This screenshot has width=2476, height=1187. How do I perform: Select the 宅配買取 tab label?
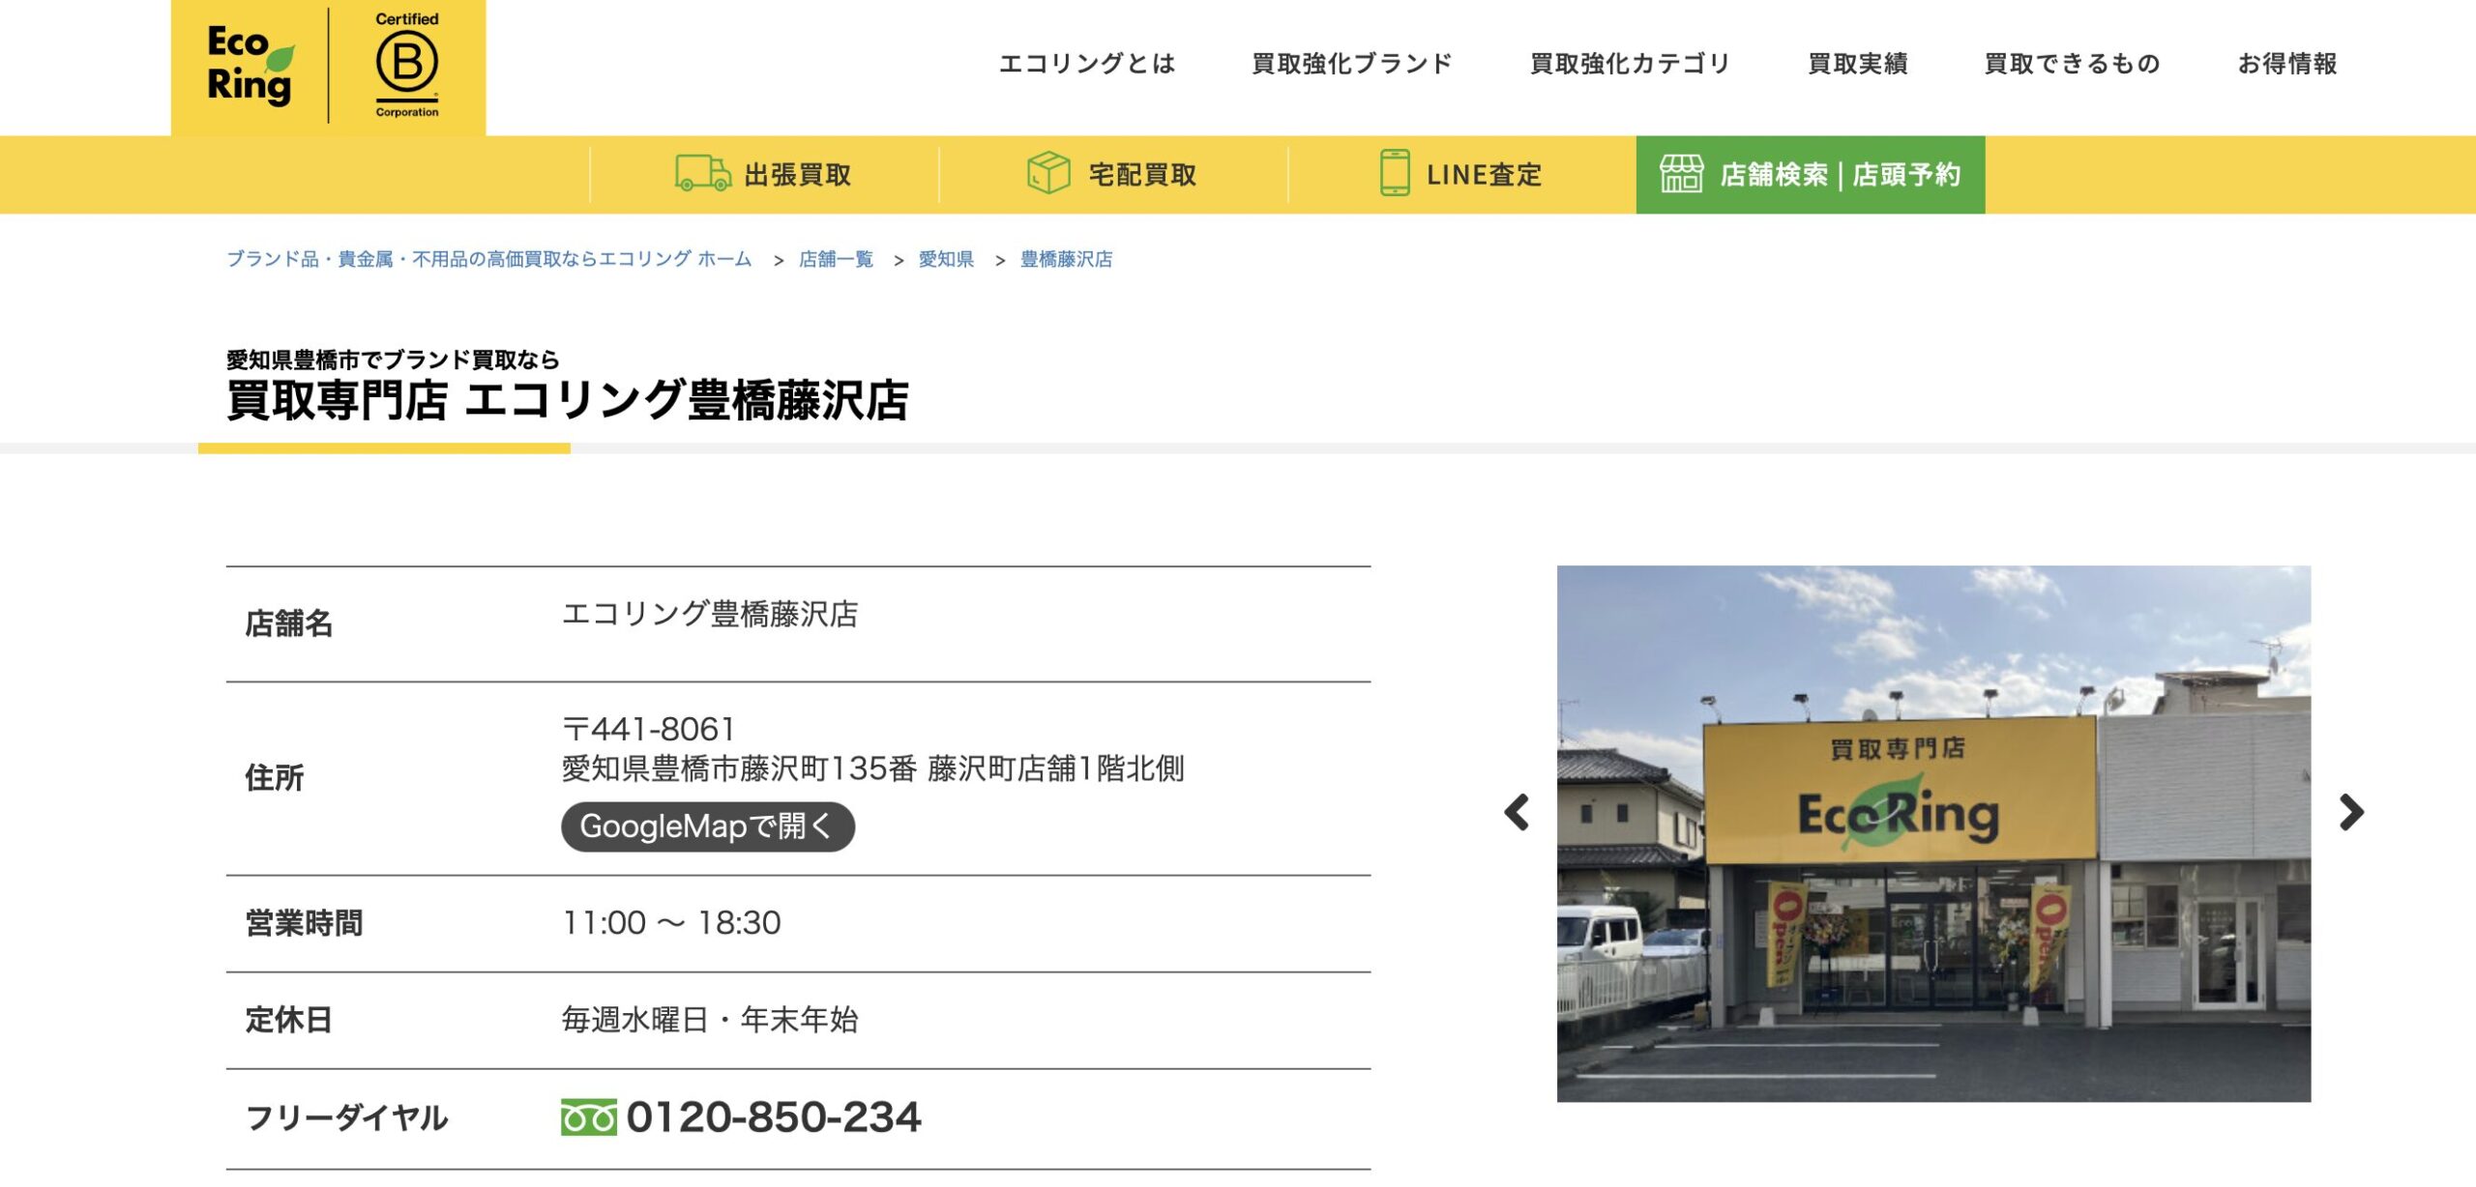[1143, 175]
